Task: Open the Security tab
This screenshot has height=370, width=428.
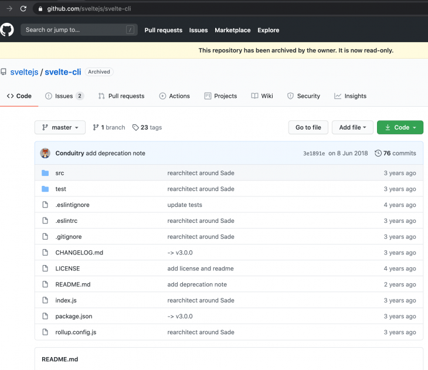Action: 304,96
